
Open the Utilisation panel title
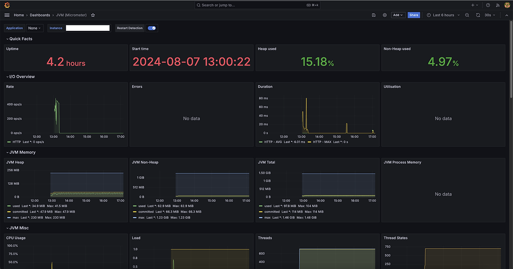pos(392,86)
